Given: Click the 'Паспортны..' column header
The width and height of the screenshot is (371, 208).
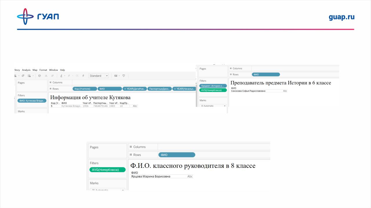Looking at the screenshot, I should point(100,103).
